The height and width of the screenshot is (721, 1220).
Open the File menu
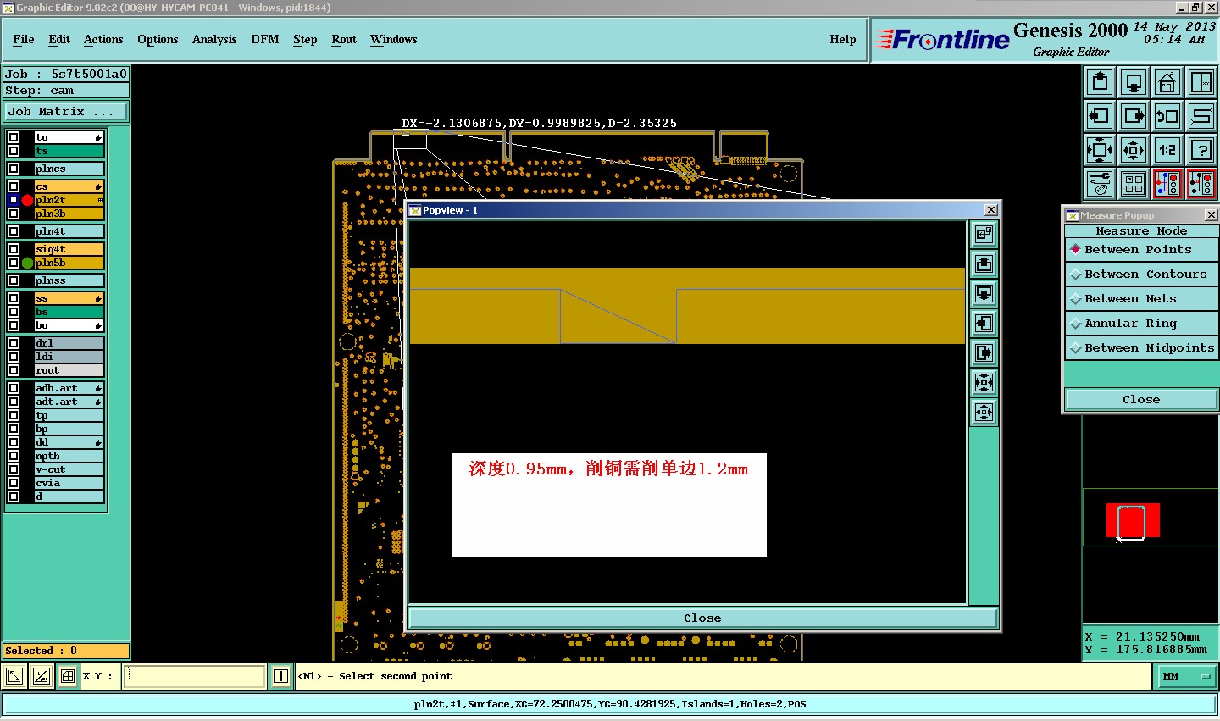(24, 39)
